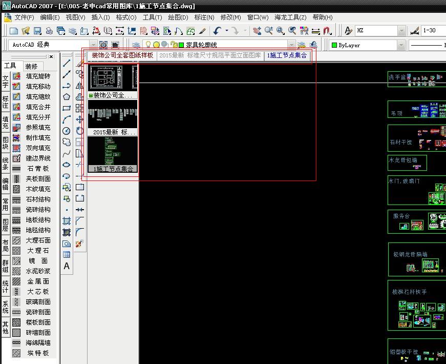The width and height of the screenshot is (446, 364).
Task: Select the Polygon draw tool
Action: [67, 97]
